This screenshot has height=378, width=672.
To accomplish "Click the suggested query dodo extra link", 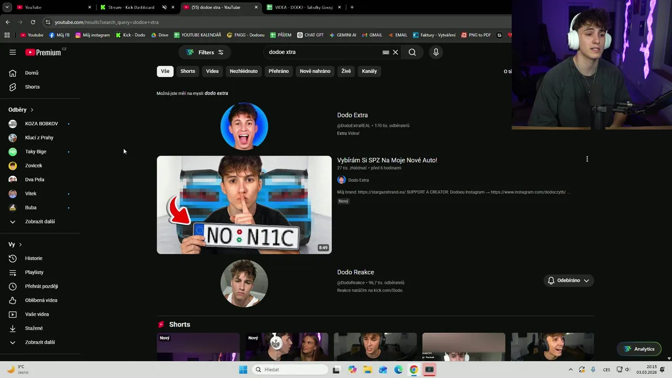I will tap(216, 93).
